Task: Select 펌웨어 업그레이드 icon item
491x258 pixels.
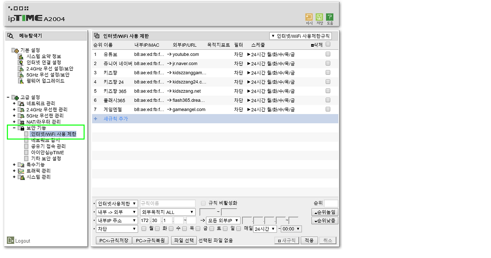Action: [x=21, y=81]
